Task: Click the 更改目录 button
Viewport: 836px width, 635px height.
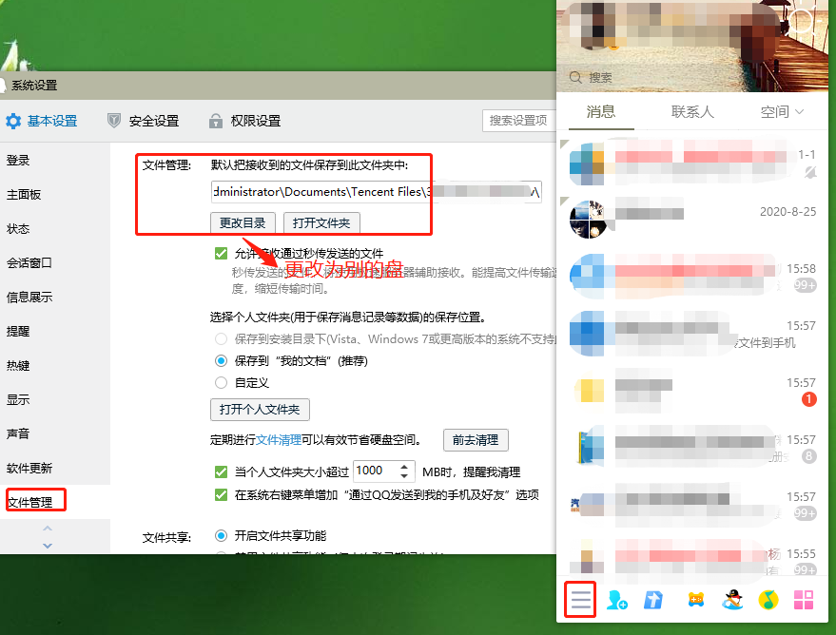Action: pyautogui.click(x=242, y=223)
